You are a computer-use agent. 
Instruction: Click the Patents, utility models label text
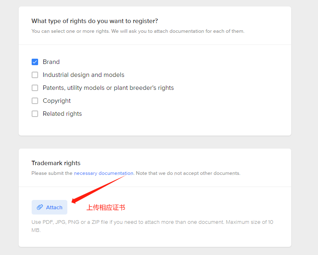[x=108, y=88]
